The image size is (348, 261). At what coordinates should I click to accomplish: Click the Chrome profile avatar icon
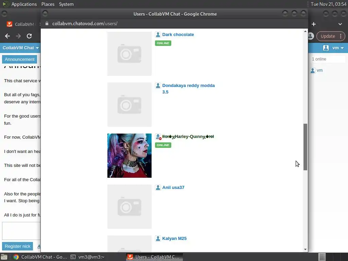[x=311, y=36]
